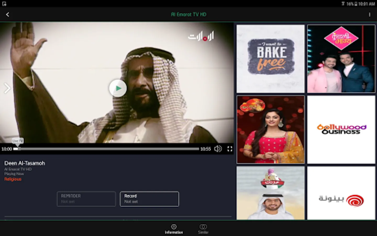Viewport: 377px width, 236px height.
Task: Set a Reminder for the show
Action: coord(86,199)
